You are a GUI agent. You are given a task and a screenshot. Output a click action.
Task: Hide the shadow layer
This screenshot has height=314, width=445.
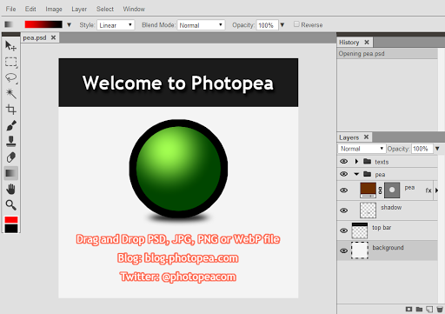point(344,210)
